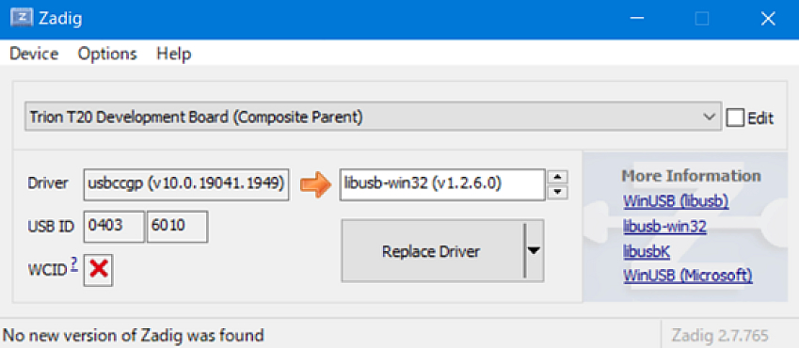This screenshot has height=348, width=799.
Task: Click the red X WCID status icon
Action: pos(99,269)
